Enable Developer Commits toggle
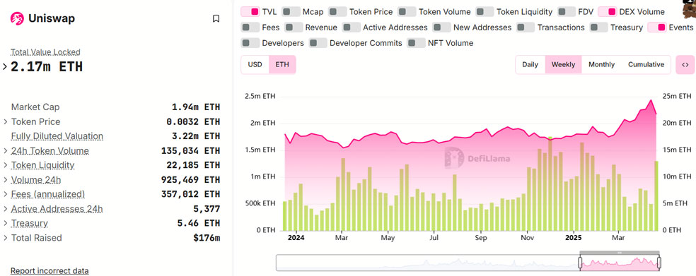Image resolution: width=696 pixels, height=276 pixels. [318, 43]
